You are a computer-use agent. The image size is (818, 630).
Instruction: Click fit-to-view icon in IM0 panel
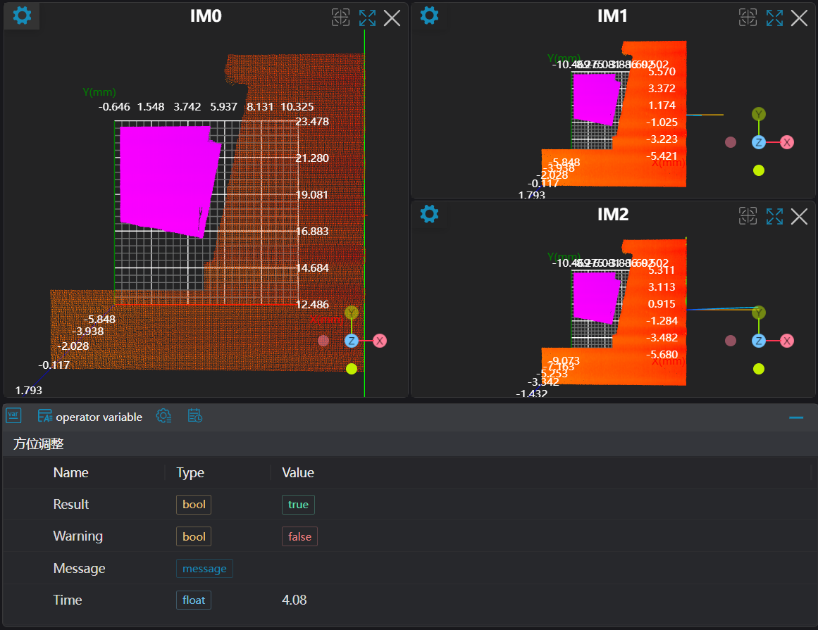click(340, 18)
